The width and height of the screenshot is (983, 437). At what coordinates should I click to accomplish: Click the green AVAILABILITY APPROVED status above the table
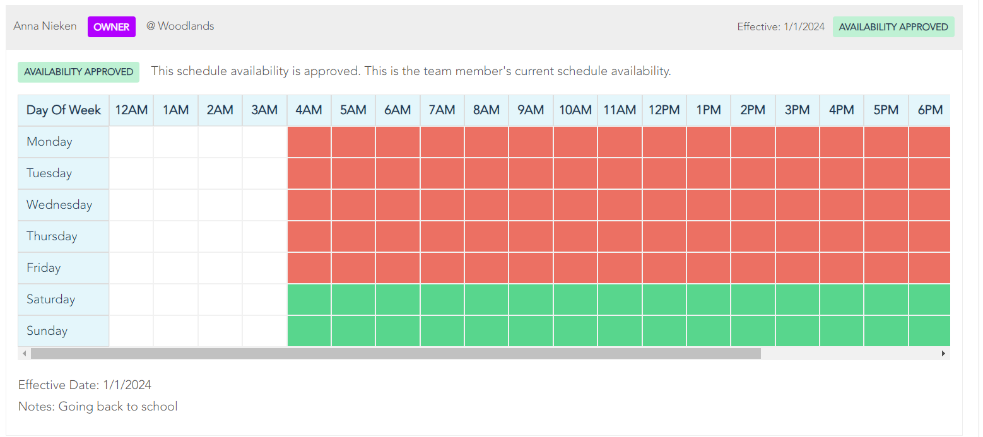coord(78,72)
